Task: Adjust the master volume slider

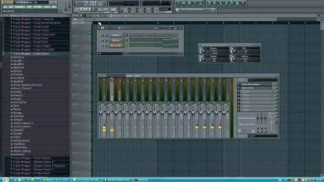Action: (66, 7)
